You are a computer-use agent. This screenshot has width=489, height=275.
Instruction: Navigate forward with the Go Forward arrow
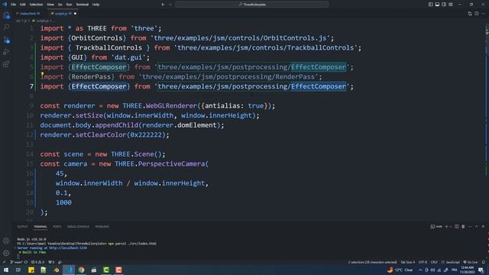pos(170,5)
